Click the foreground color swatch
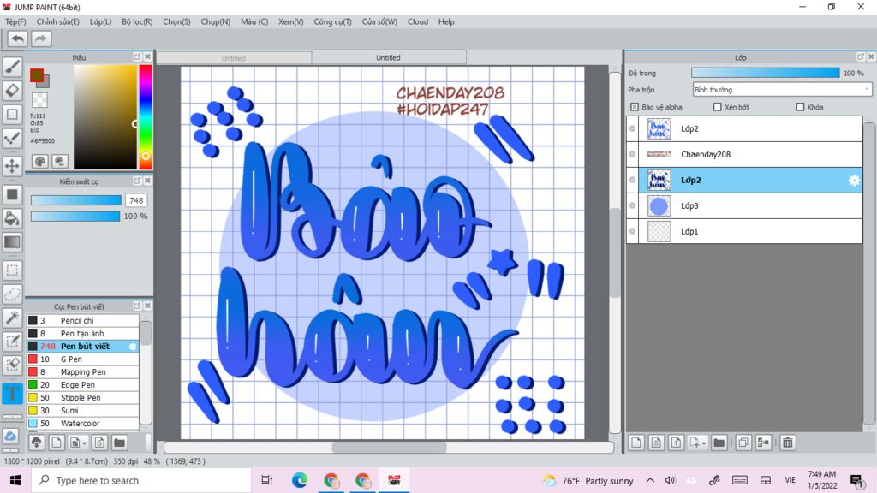Image resolution: width=877 pixels, height=493 pixels. click(x=37, y=75)
